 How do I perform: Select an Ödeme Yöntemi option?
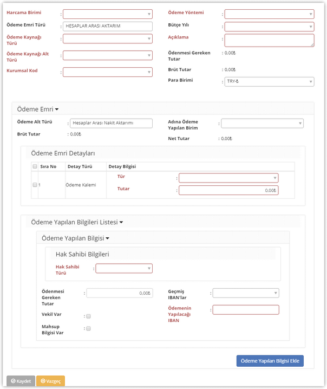coord(269,14)
